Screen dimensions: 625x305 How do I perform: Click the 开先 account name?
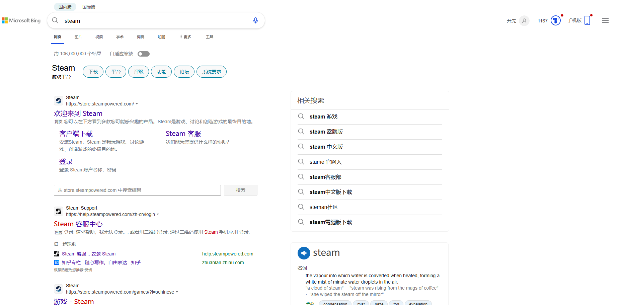pos(511,21)
